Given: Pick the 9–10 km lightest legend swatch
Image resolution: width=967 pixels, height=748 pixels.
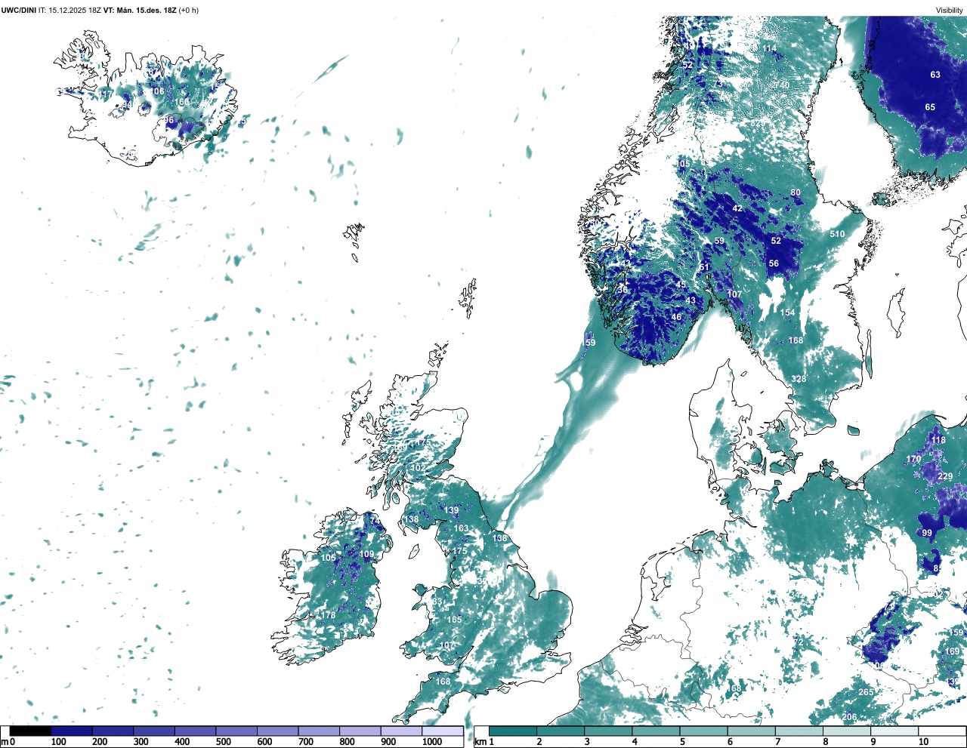Looking at the screenshot, I should tap(895, 731).
